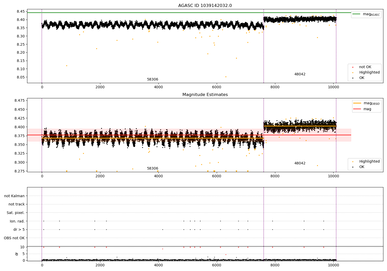Click the 'Sat. pixel.' row label

15,213
